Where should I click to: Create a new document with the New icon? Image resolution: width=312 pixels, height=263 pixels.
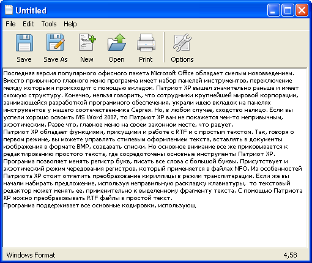click(87, 42)
